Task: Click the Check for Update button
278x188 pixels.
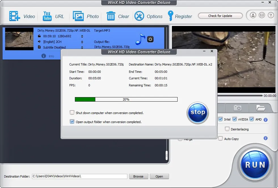Action: pyautogui.click(x=220, y=16)
